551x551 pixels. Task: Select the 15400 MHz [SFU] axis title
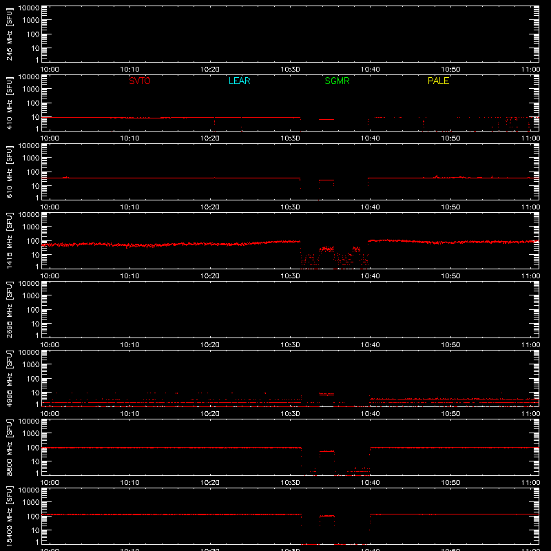pyautogui.click(x=9, y=516)
